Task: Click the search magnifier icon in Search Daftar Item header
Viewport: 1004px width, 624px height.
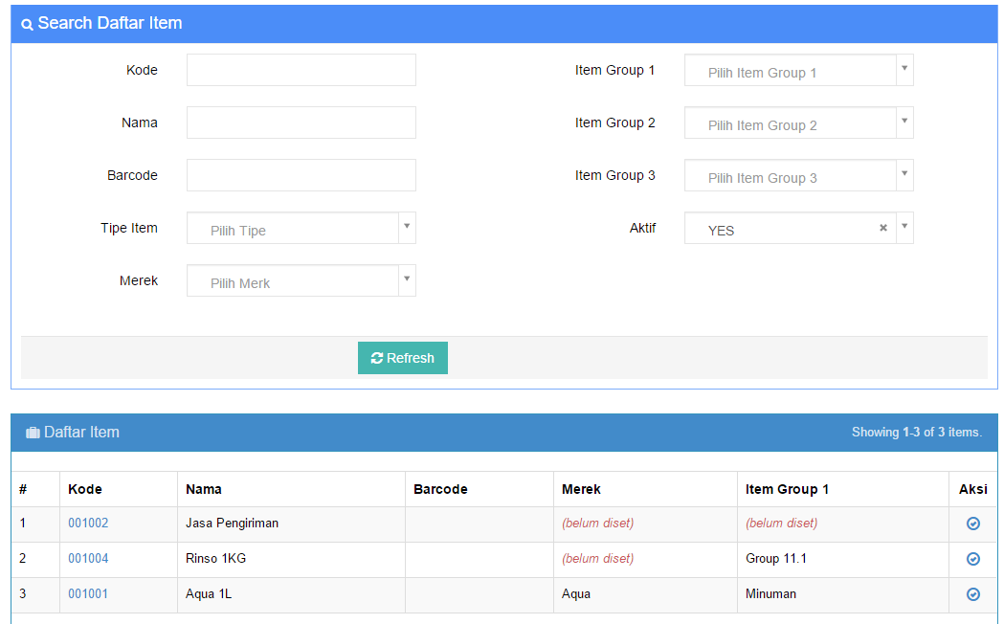Action: pos(27,24)
